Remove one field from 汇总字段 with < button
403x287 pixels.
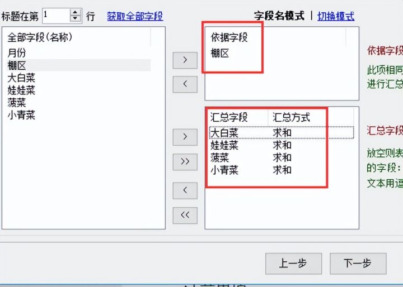point(185,190)
